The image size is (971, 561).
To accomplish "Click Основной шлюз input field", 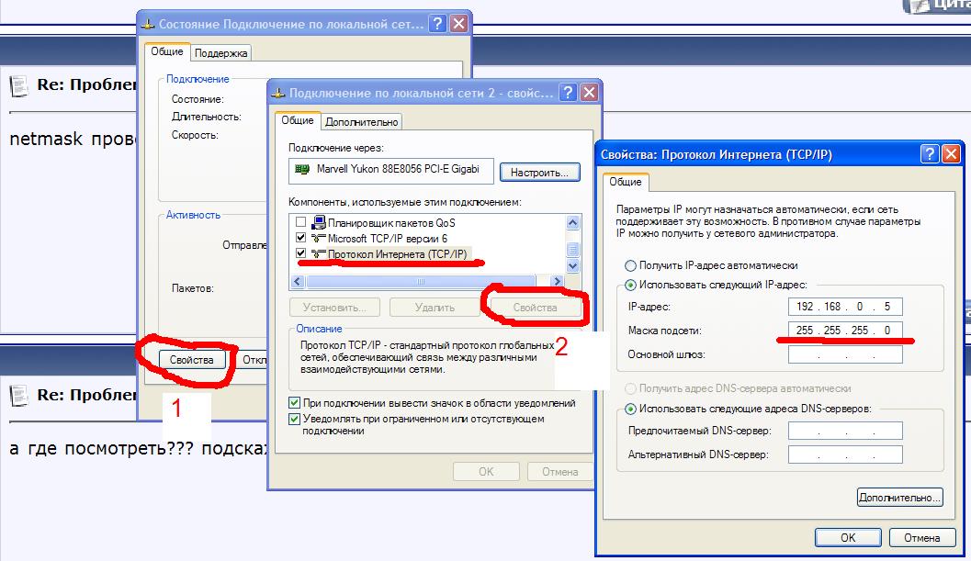I will 845,354.
